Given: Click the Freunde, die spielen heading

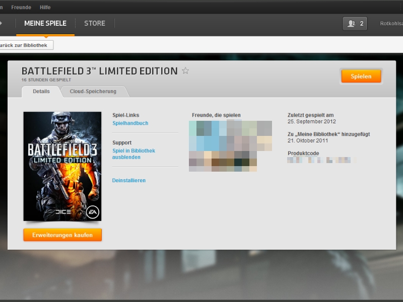Looking at the screenshot, I should (216, 115).
